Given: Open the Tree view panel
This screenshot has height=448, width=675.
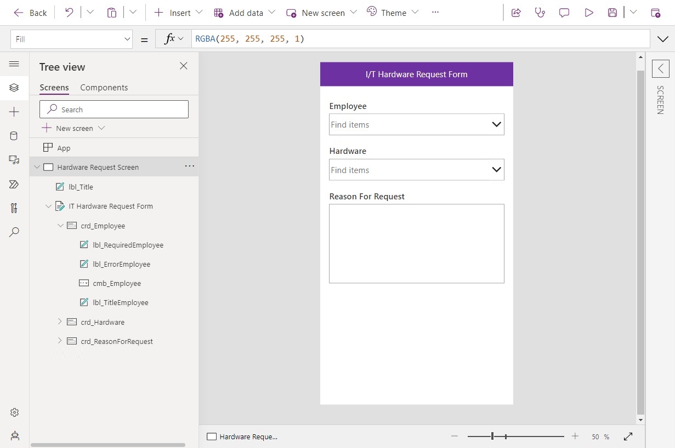Looking at the screenshot, I should 14,87.
